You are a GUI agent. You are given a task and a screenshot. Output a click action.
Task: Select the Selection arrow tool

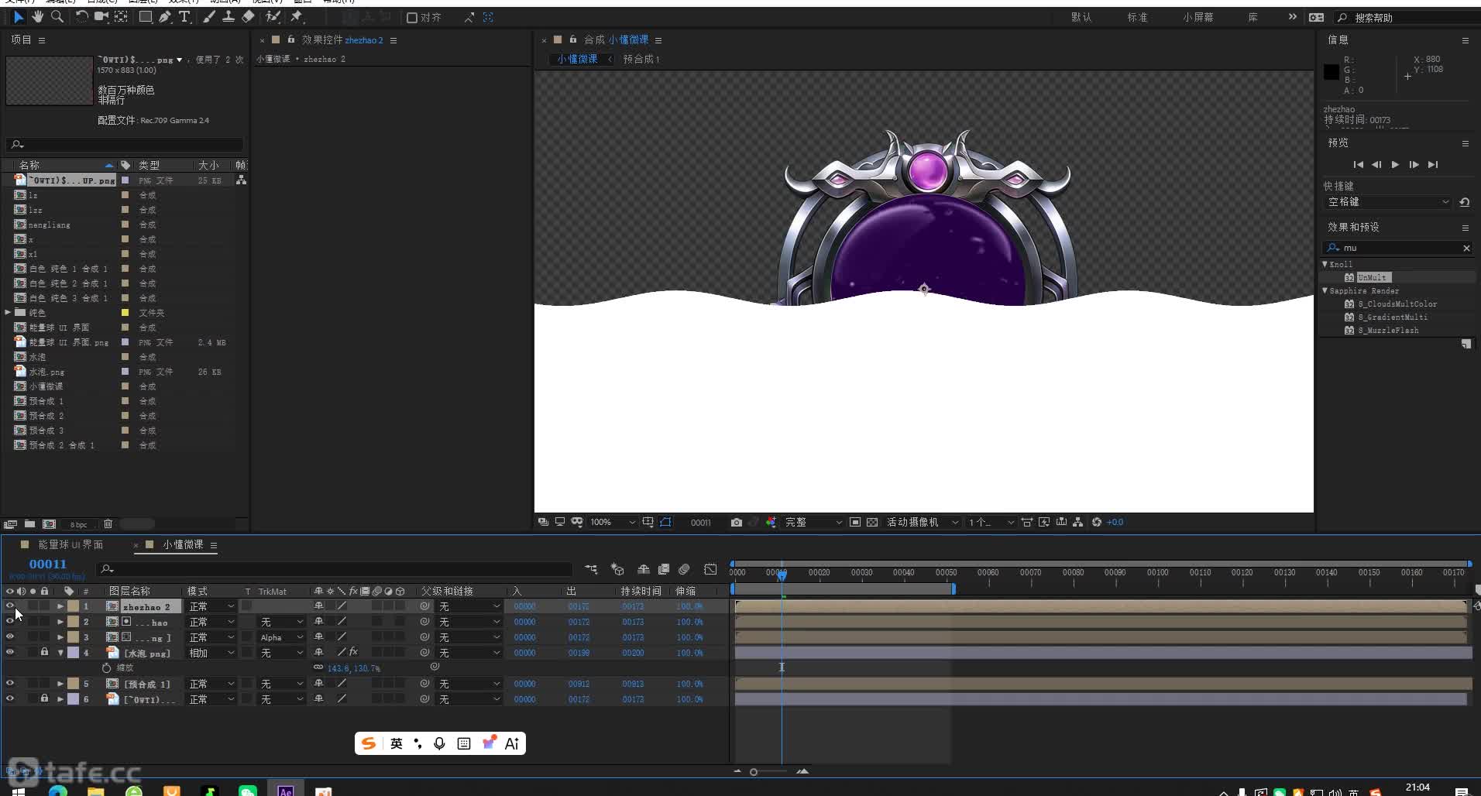pos(19,17)
